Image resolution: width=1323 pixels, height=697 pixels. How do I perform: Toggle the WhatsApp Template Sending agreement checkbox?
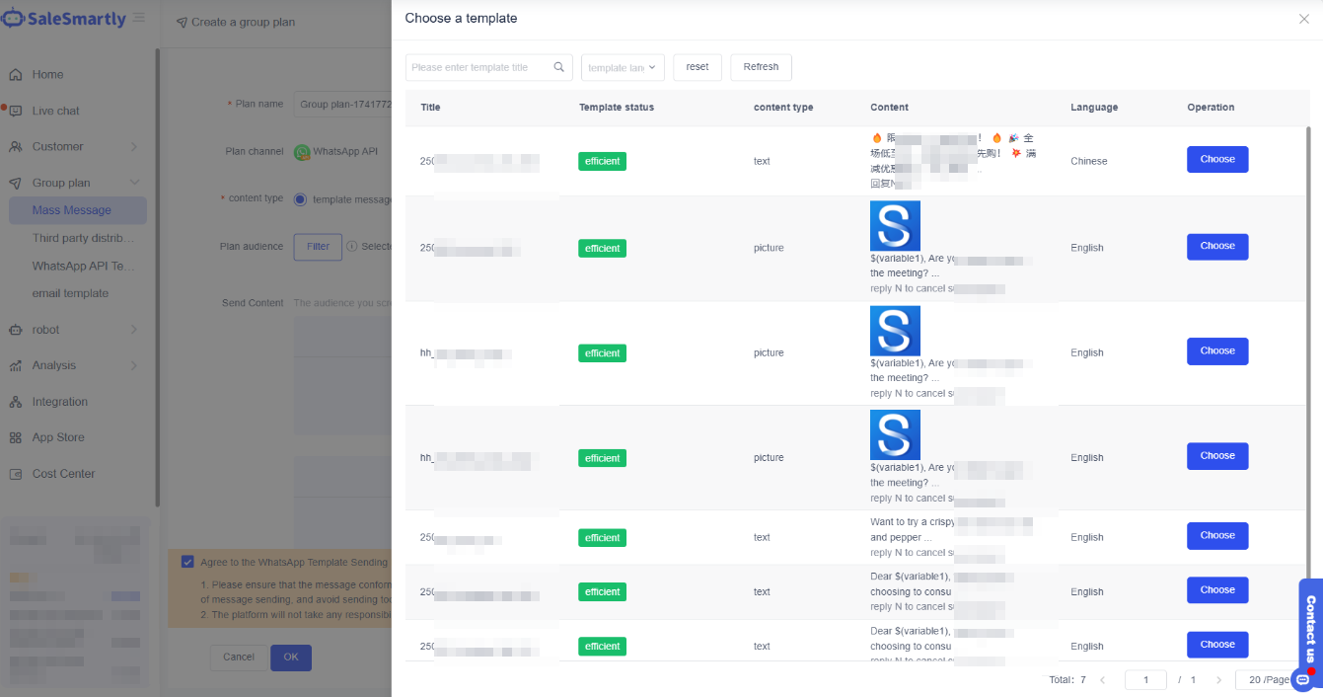187,562
